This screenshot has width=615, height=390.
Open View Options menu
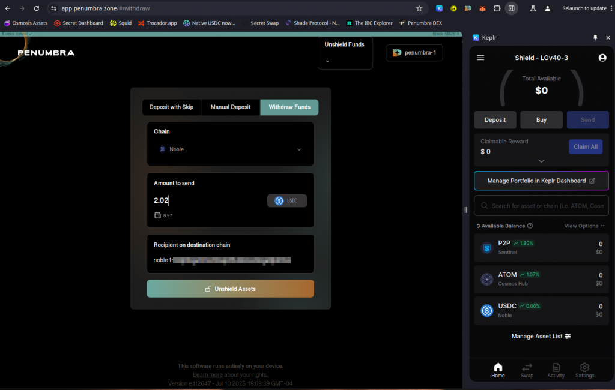(x=585, y=226)
